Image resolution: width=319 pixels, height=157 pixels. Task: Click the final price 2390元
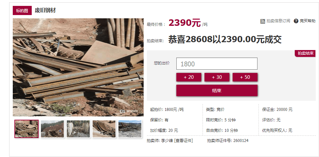point(185,23)
